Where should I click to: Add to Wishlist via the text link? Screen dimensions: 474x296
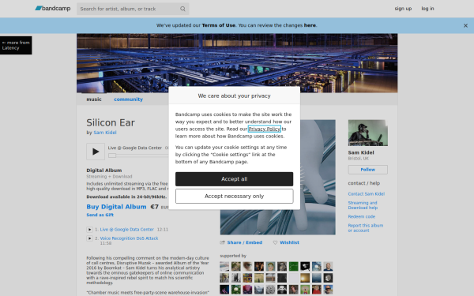click(x=289, y=242)
